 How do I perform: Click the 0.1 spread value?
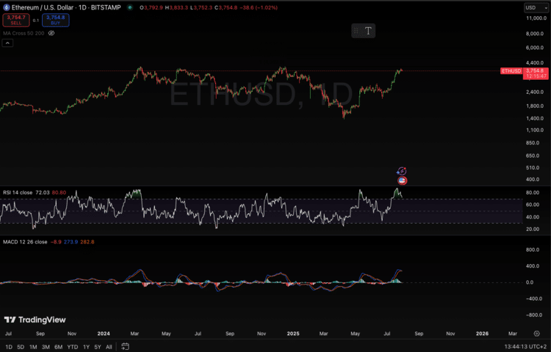click(x=36, y=21)
